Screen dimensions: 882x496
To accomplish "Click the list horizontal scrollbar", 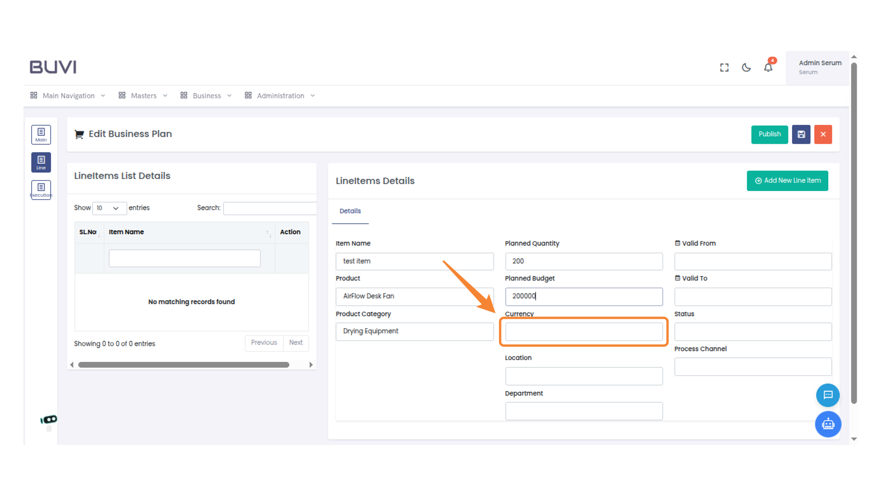I will click(184, 365).
